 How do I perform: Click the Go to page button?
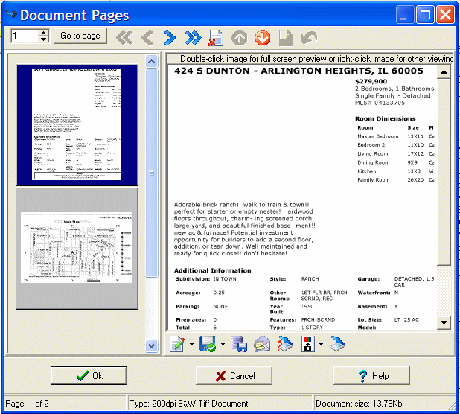[x=80, y=36]
